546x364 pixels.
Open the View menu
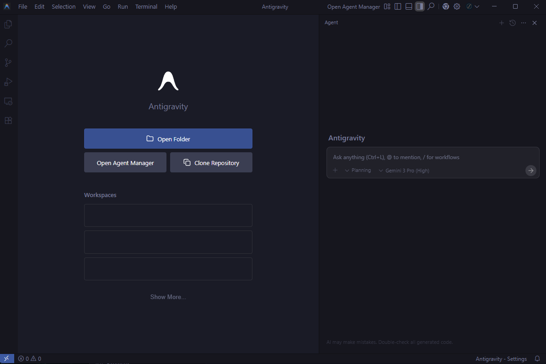(89, 6)
